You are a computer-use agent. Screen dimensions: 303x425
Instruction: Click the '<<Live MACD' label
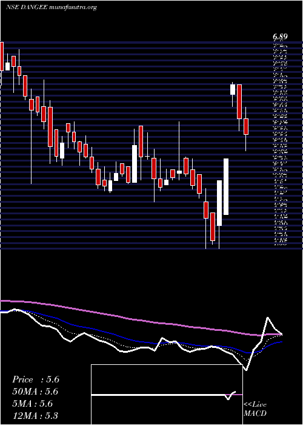(x=255, y=409)
